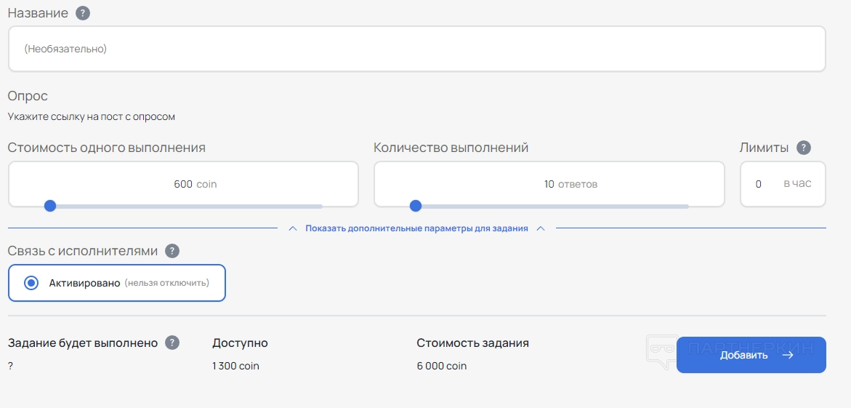Screen dimensions: 851x408
Task: Click the arrow icon in Добавить button
Action: pyautogui.click(x=788, y=356)
